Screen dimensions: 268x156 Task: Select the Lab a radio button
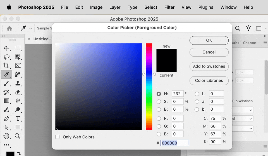pos(197,102)
